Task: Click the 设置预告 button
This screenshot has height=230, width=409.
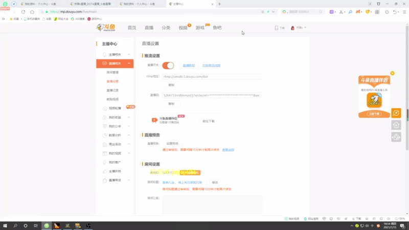Action: (172, 144)
